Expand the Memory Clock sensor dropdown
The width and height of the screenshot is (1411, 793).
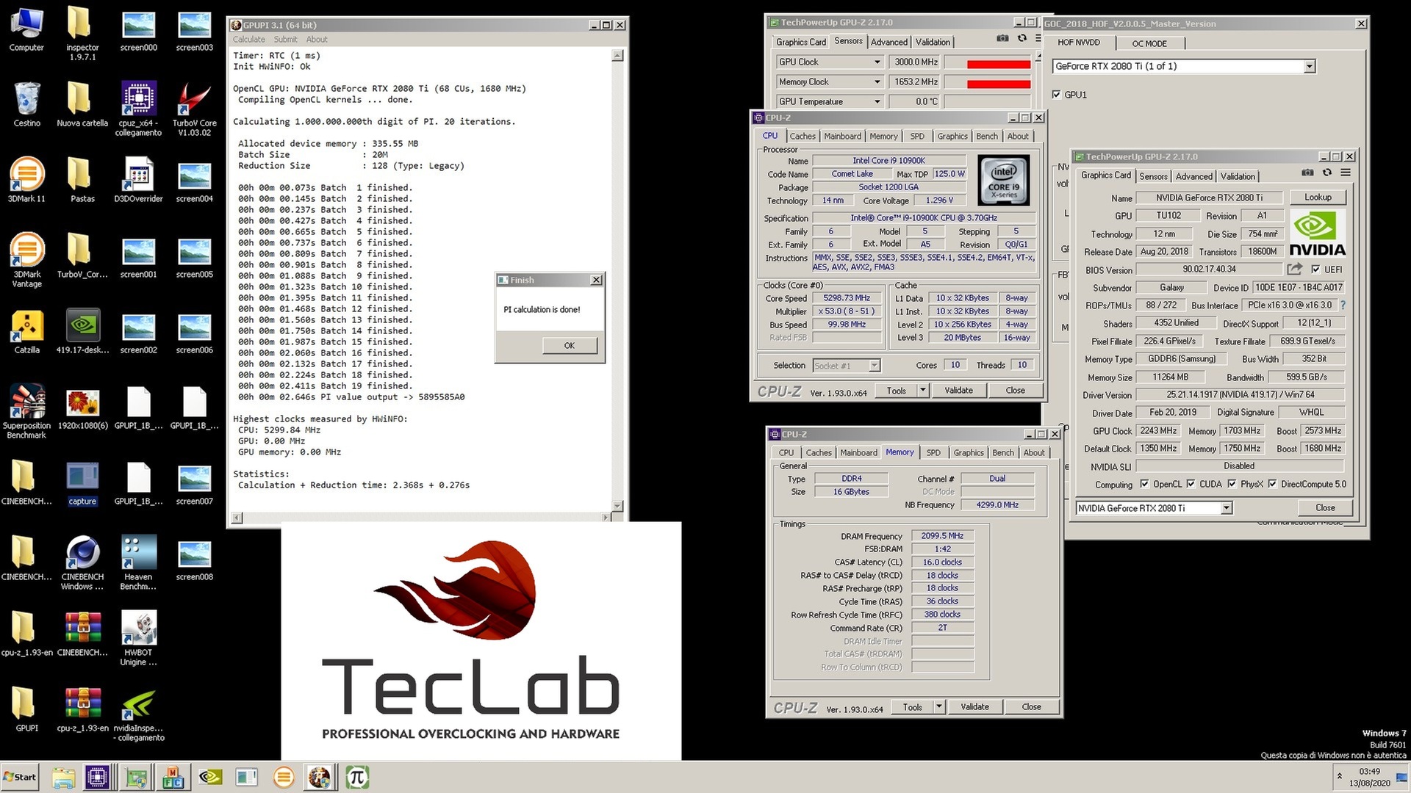[x=877, y=82]
